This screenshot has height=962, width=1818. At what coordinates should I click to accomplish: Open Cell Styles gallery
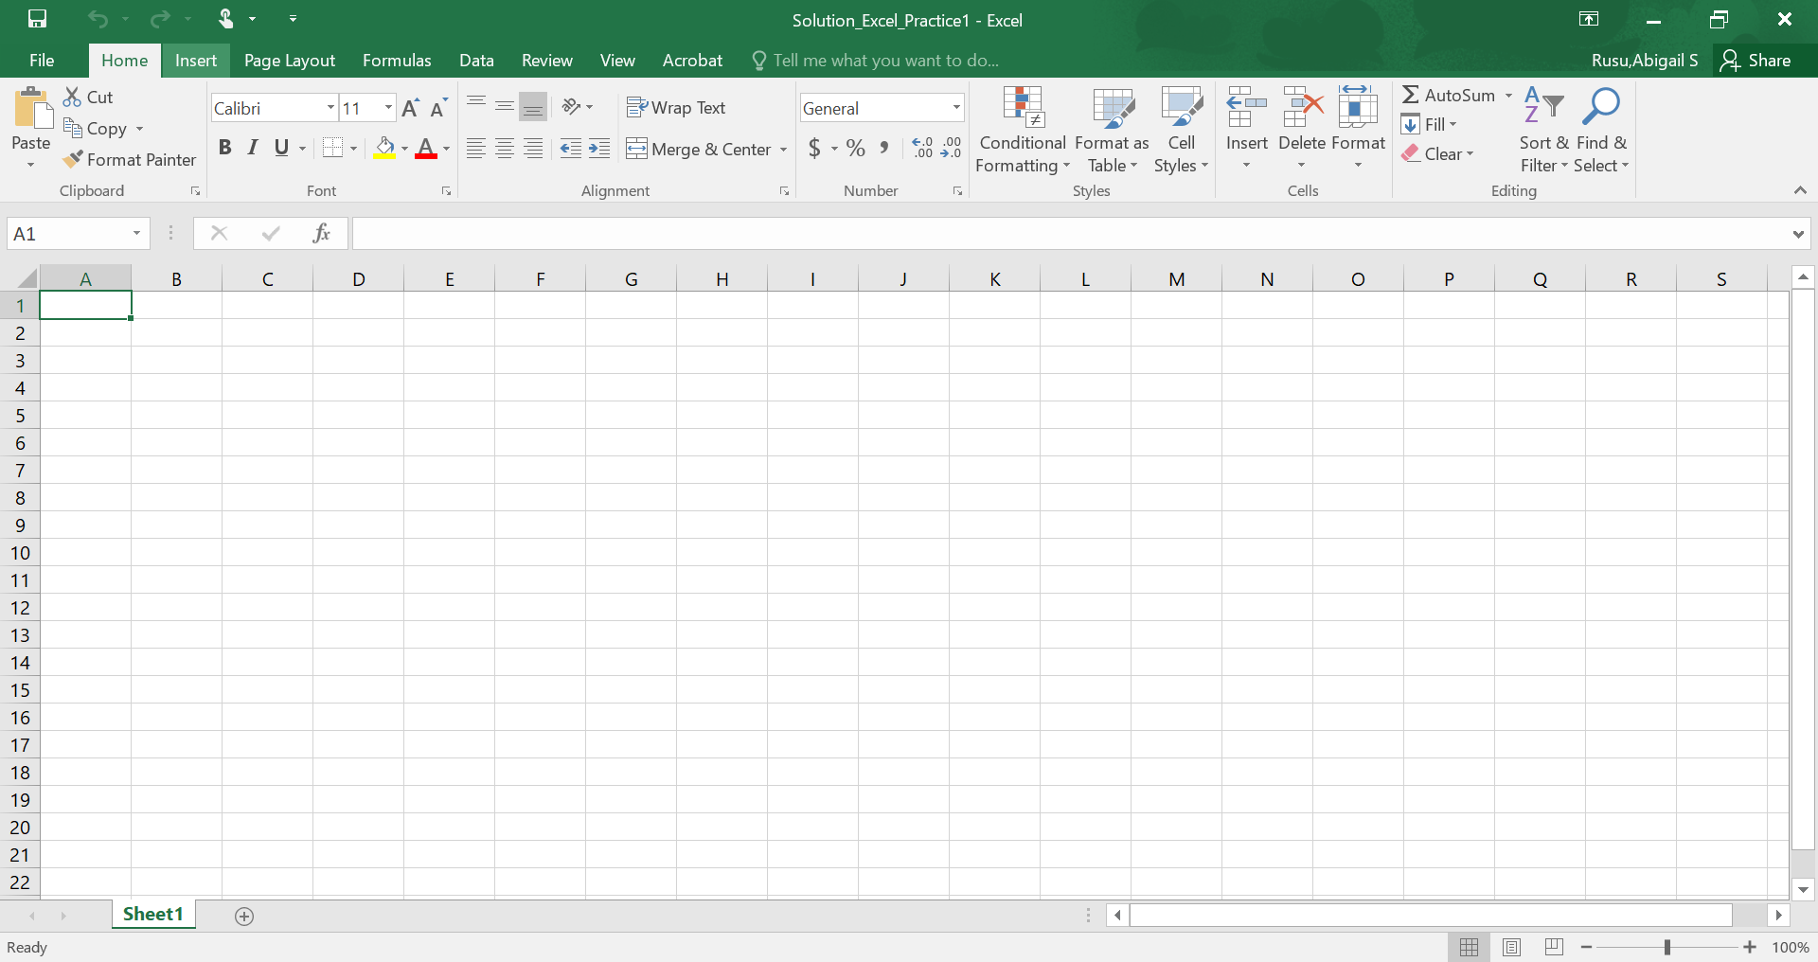(x=1181, y=130)
